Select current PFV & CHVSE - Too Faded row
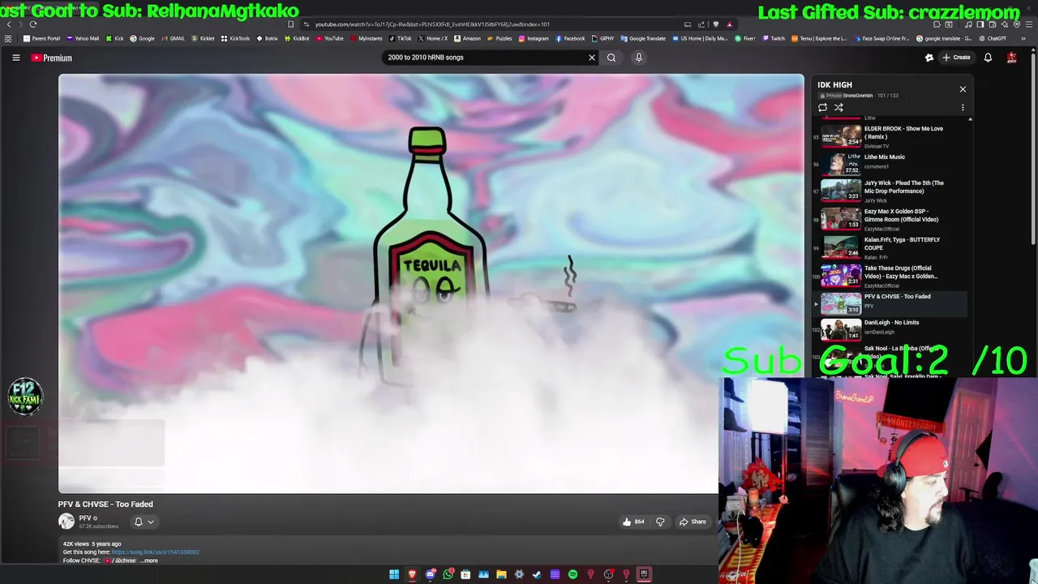1038x584 pixels. tap(890, 303)
